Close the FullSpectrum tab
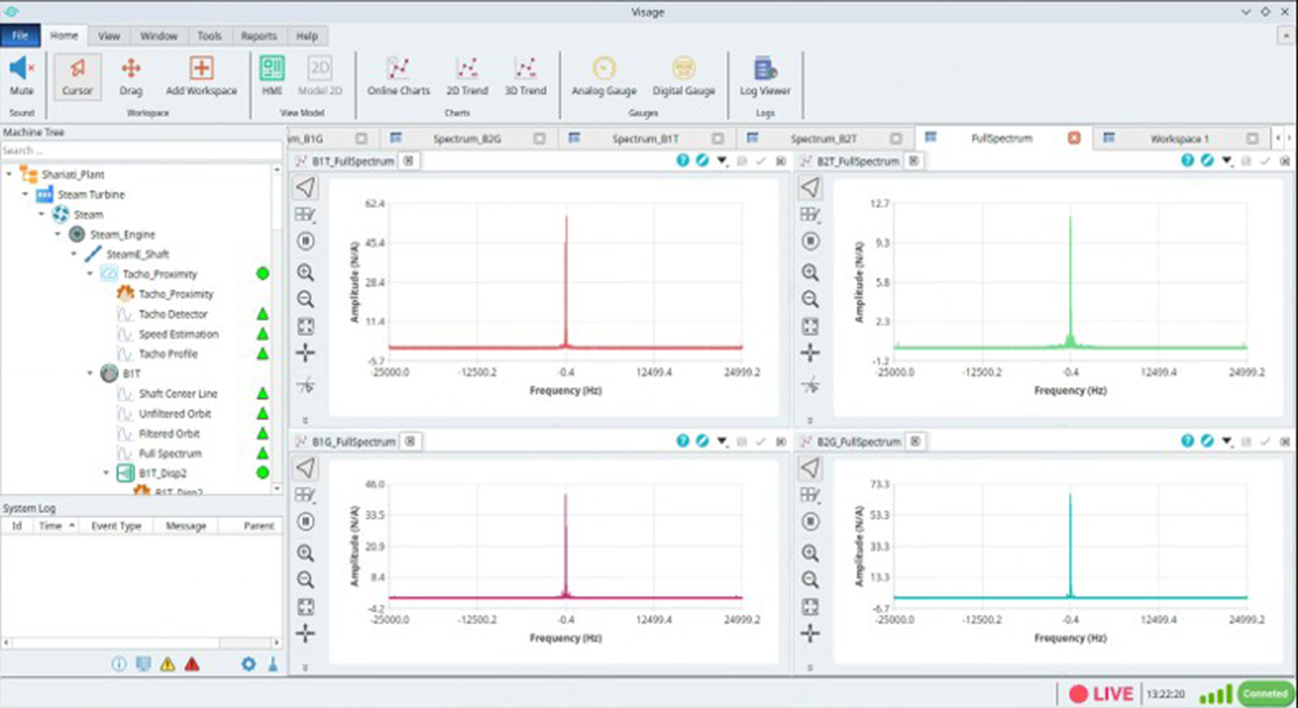This screenshot has width=1298, height=708. (x=1074, y=138)
